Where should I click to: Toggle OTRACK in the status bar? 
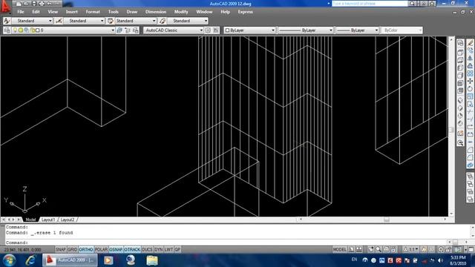coord(132,249)
